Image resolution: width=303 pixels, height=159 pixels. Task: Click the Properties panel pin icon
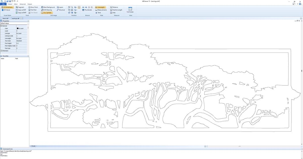28,21
